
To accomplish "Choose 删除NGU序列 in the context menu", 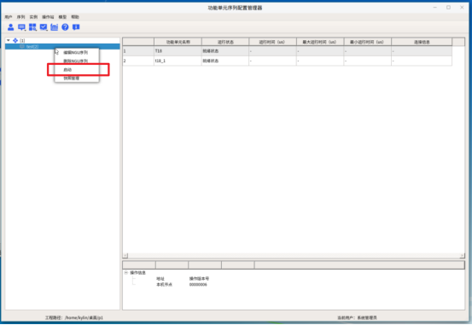I will point(77,61).
